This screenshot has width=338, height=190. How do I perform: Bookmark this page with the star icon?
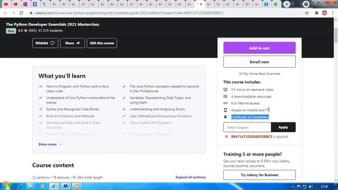tap(307, 13)
